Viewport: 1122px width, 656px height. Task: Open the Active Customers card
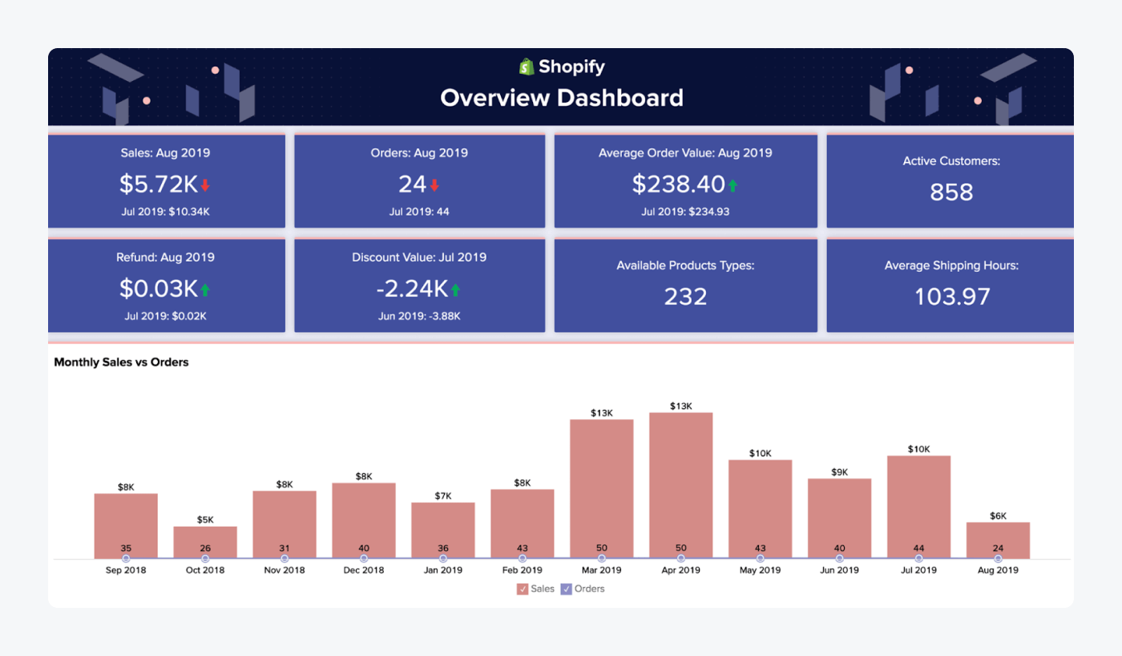[x=950, y=180]
